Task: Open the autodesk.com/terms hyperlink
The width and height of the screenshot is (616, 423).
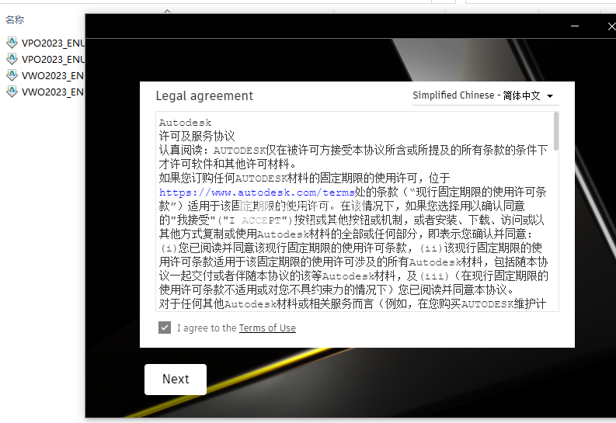Action: coord(257,192)
